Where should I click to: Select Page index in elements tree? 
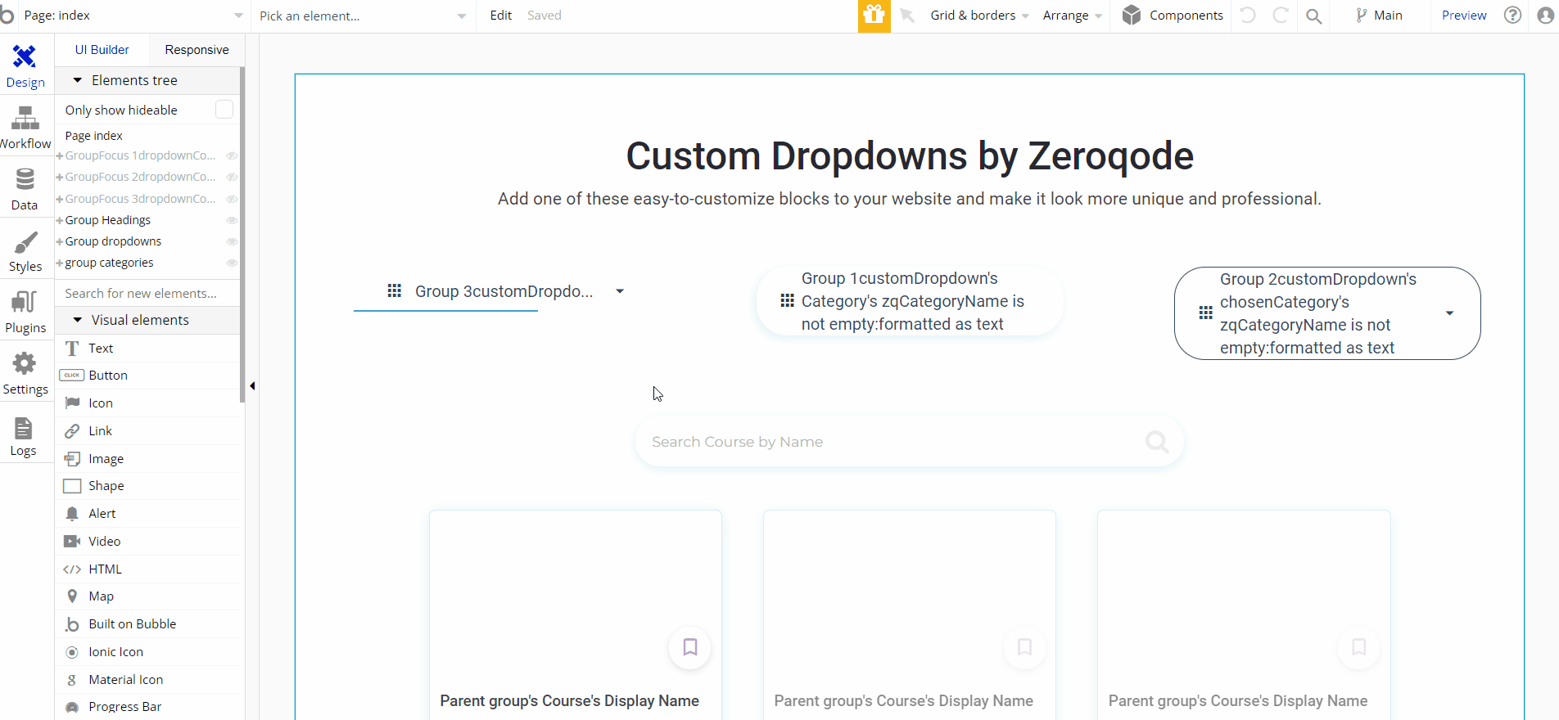click(93, 136)
